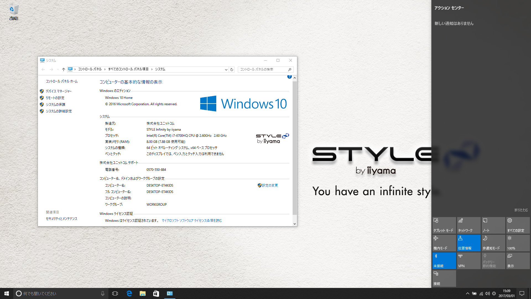Expand chevron after コントロール パネル breadcrumb

105,69
